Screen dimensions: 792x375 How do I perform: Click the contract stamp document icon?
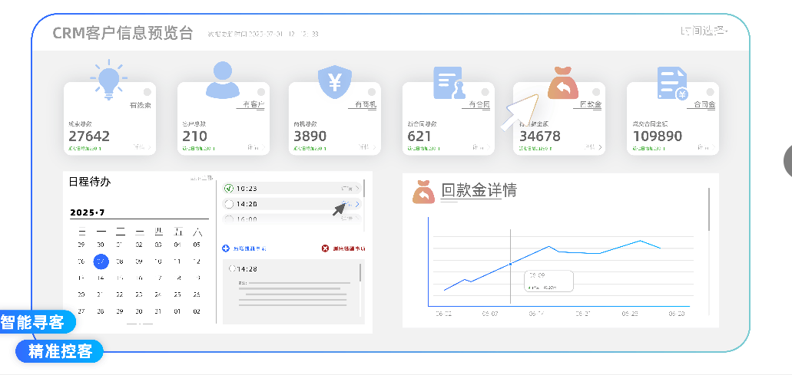449,84
